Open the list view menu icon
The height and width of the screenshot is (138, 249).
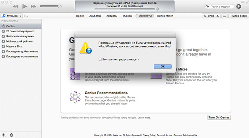point(224,16)
